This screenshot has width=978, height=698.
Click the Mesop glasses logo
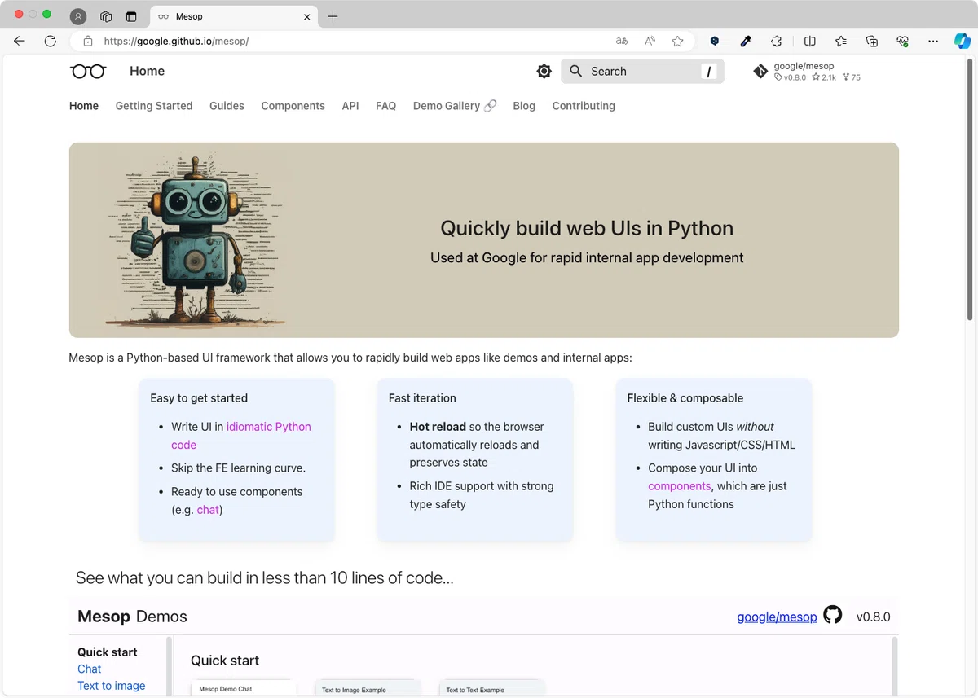[88, 72]
